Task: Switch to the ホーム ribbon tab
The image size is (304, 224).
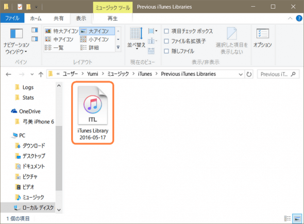Action: [36, 19]
